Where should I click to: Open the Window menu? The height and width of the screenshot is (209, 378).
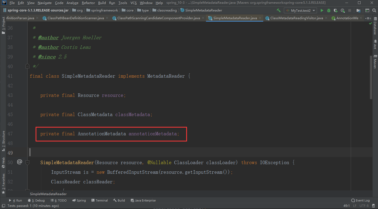pos(146,3)
